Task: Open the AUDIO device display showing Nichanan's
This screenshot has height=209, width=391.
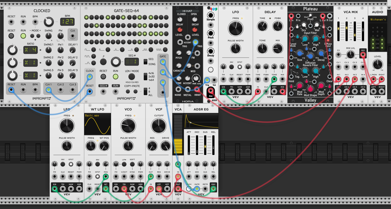Action: click(x=378, y=19)
